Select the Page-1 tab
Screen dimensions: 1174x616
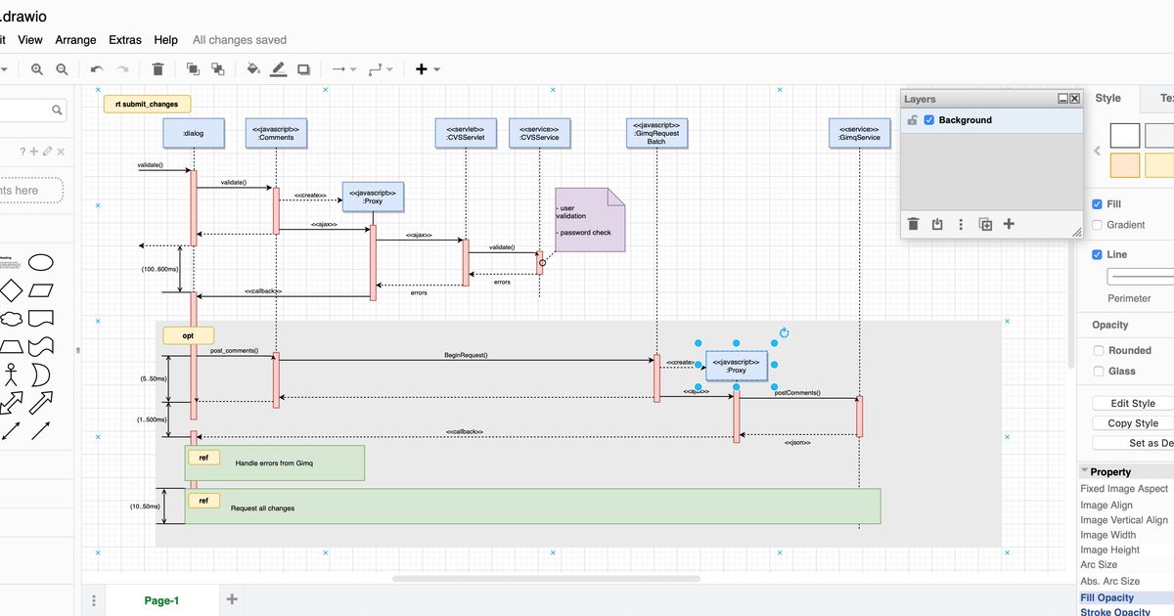tap(161, 600)
